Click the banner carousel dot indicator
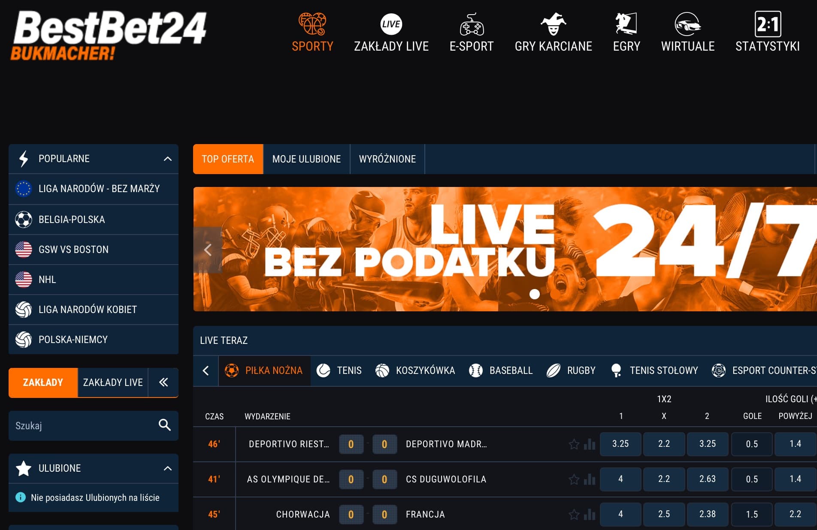Image resolution: width=817 pixels, height=530 pixels. (534, 294)
